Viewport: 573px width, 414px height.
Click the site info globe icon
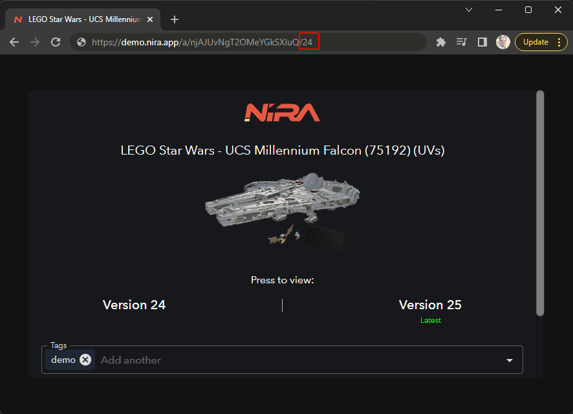(81, 43)
